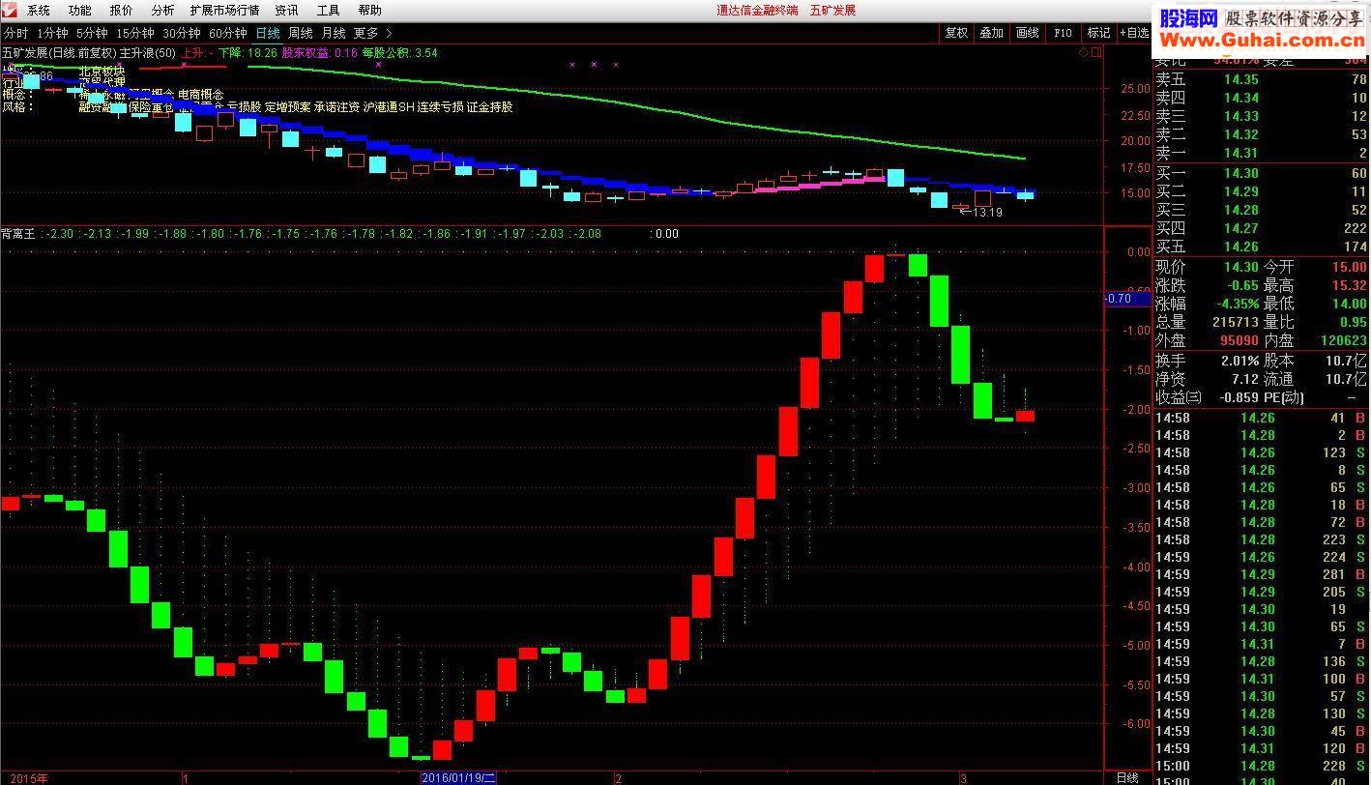Open the 帮助 menu
Viewport: 1371px width, 785px height.
coord(369,11)
